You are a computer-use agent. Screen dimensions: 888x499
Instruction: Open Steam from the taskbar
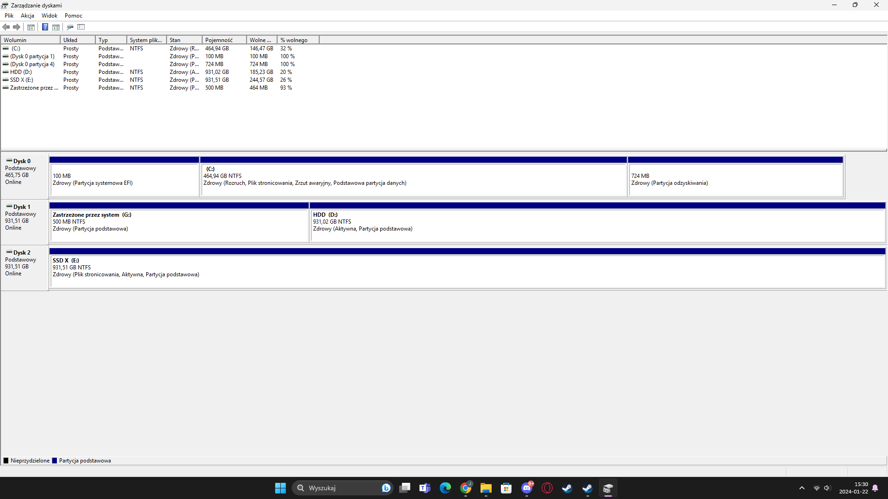[567, 488]
